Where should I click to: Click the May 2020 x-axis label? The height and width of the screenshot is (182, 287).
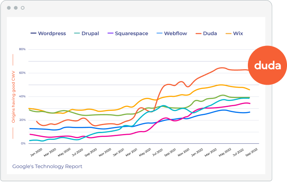(64, 152)
